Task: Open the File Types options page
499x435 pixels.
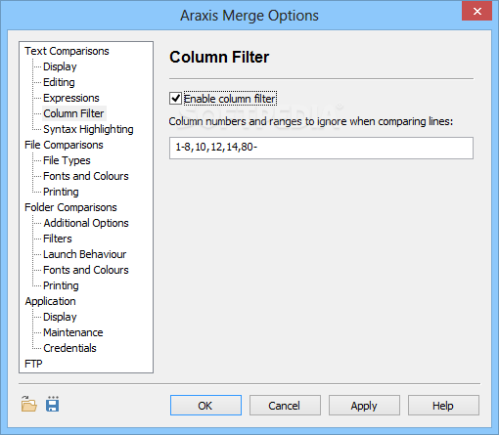Action: (x=67, y=160)
